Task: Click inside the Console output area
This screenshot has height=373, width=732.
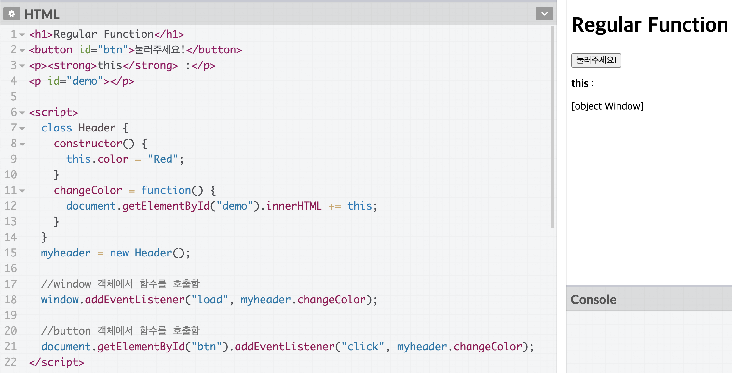Action: (649, 341)
